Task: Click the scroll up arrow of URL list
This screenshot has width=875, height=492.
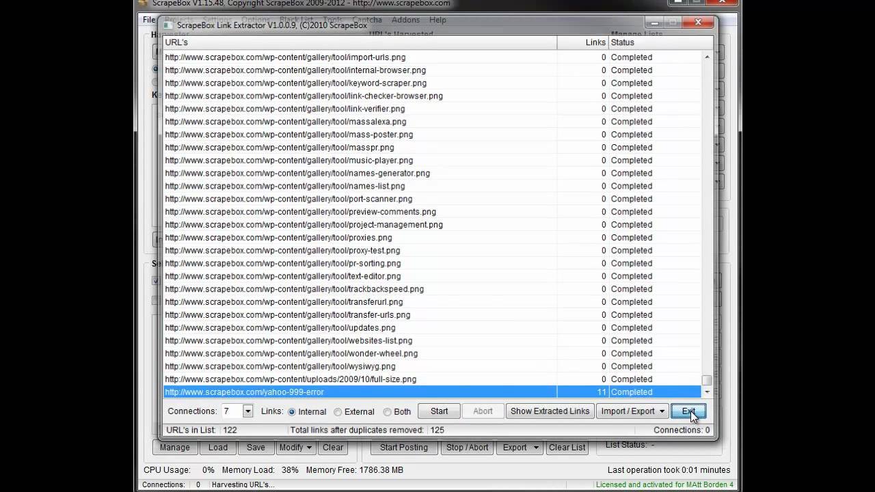Action: click(x=707, y=57)
